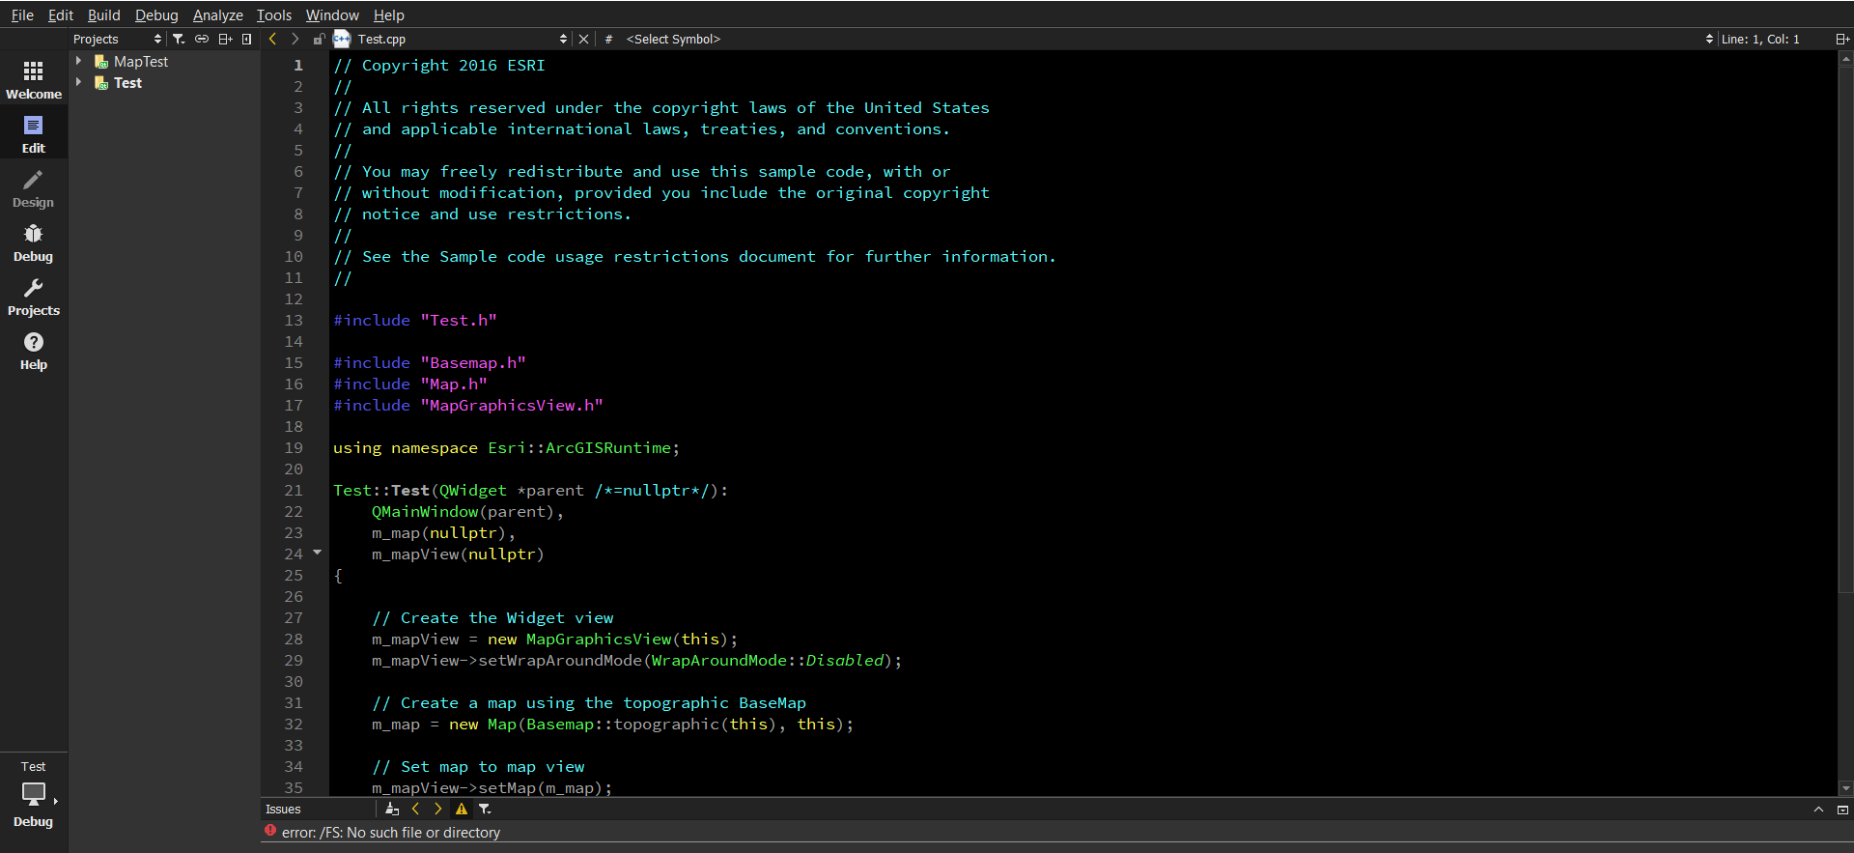The width and height of the screenshot is (1854, 853).
Task: Click the scroll down arrow of editor
Action: (x=1845, y=788)
